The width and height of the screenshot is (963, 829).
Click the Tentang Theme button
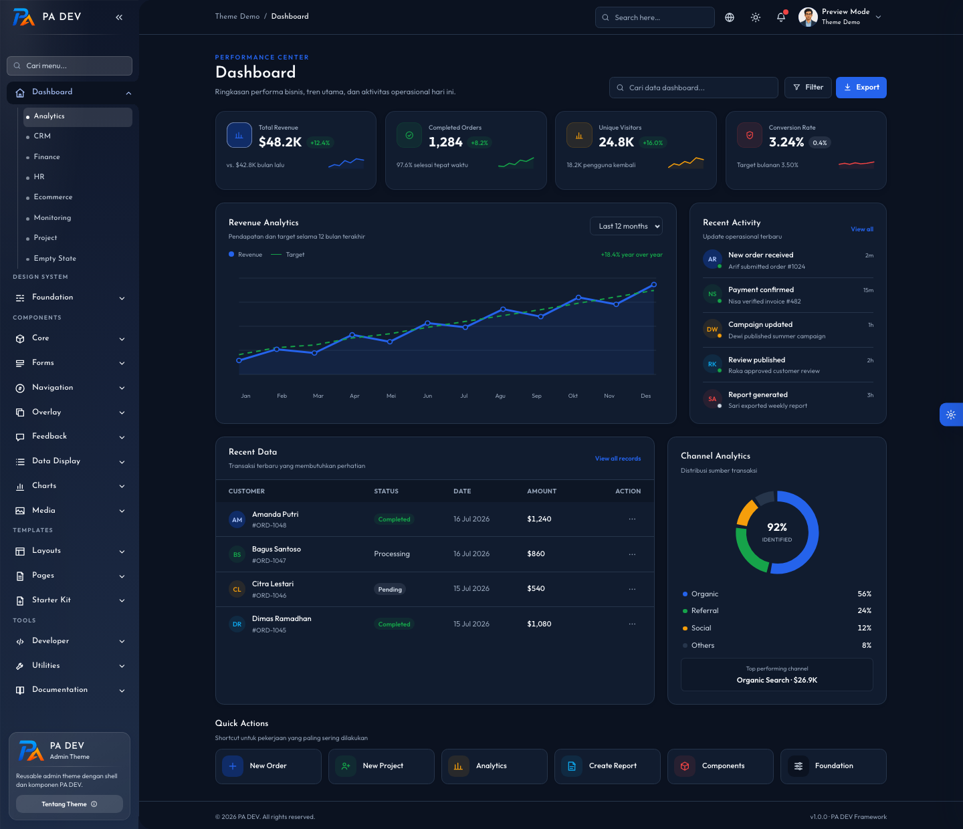tap(70, 804)
